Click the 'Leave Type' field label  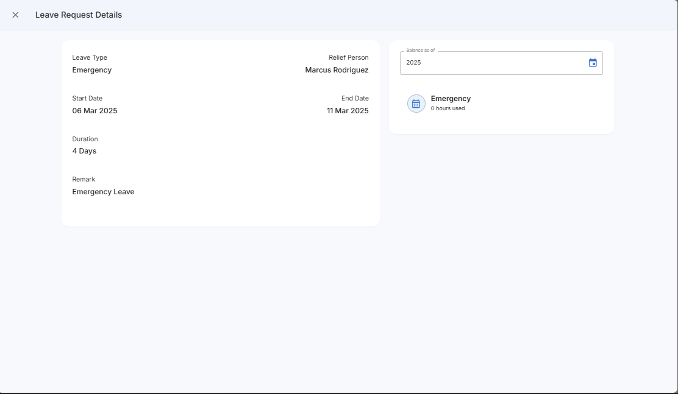click(x=90, y=58)
